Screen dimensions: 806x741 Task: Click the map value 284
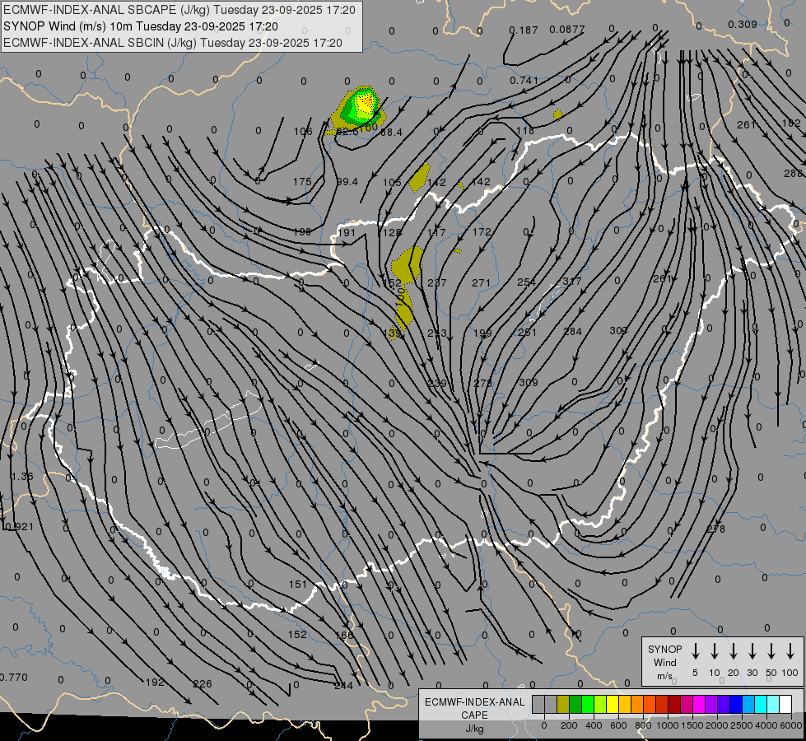coord(573,331)
